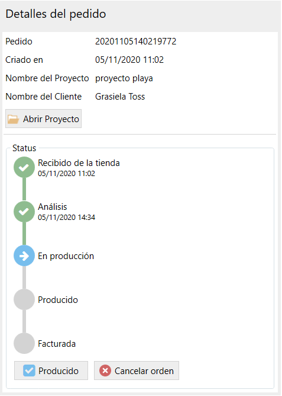Image resolution: width=282 pixels, height=396 pixels.
Task: Select the Análisis timestamp 05/11/2020 14:34
Action: pos(66,218)
